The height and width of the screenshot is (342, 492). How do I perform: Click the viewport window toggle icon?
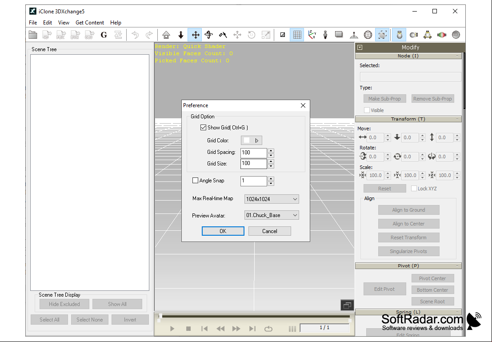347,305
